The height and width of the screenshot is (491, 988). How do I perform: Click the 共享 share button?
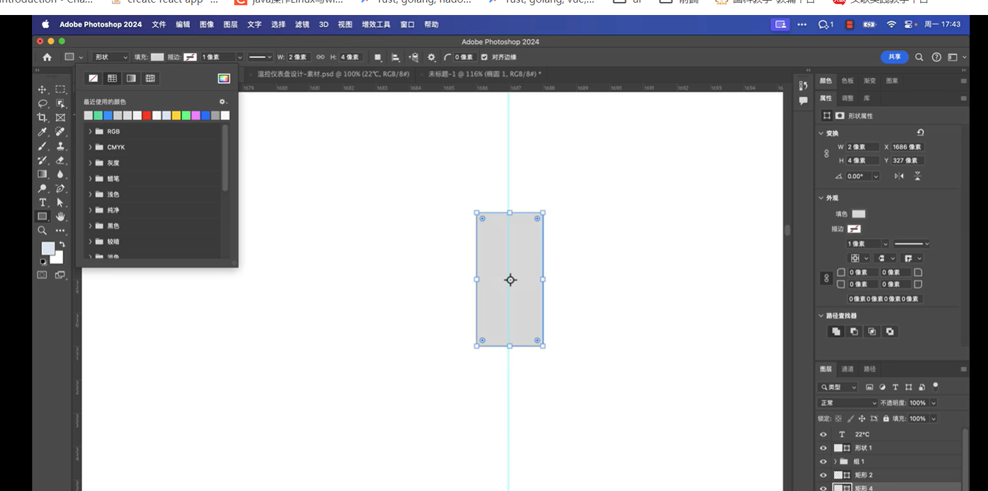[895, 57]
